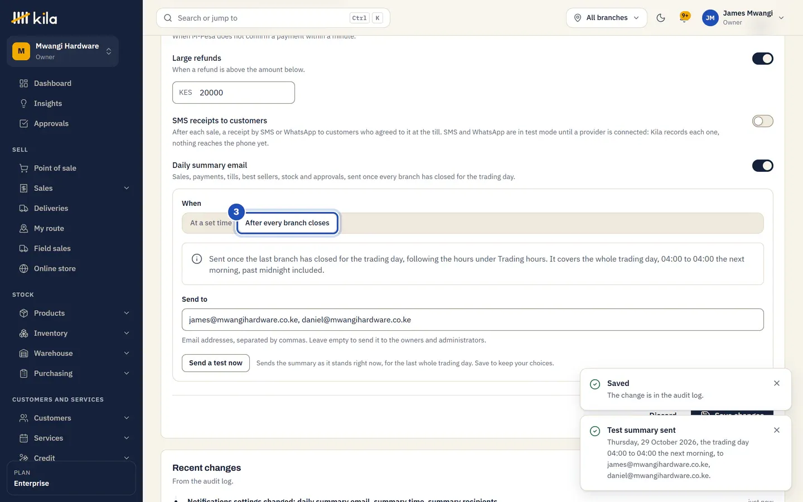
Task: Expand the Sales submenu chevron
Action: click(x=127, y=189)
